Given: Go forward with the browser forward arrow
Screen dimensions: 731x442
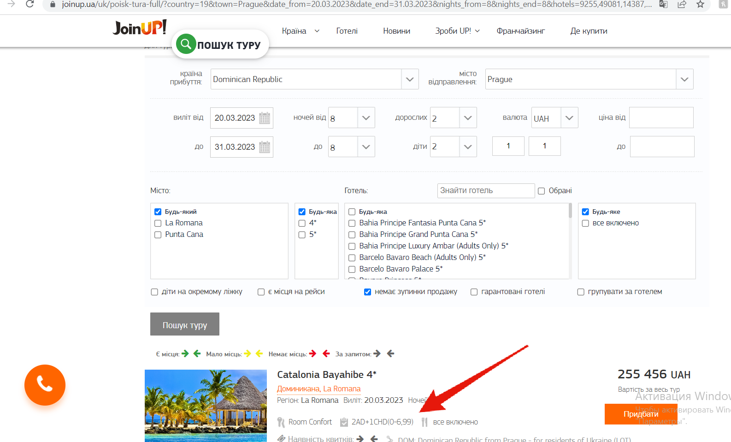Looking at the screenshot, I should tap(12, 4).
